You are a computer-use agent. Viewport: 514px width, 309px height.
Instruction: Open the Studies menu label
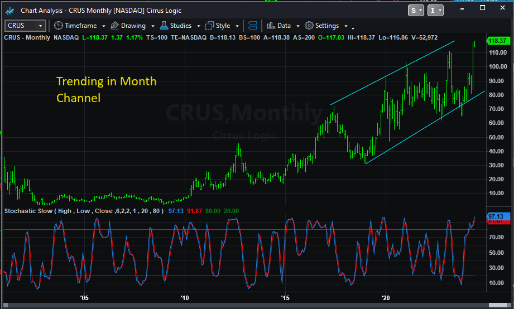[x=181, y=26]
